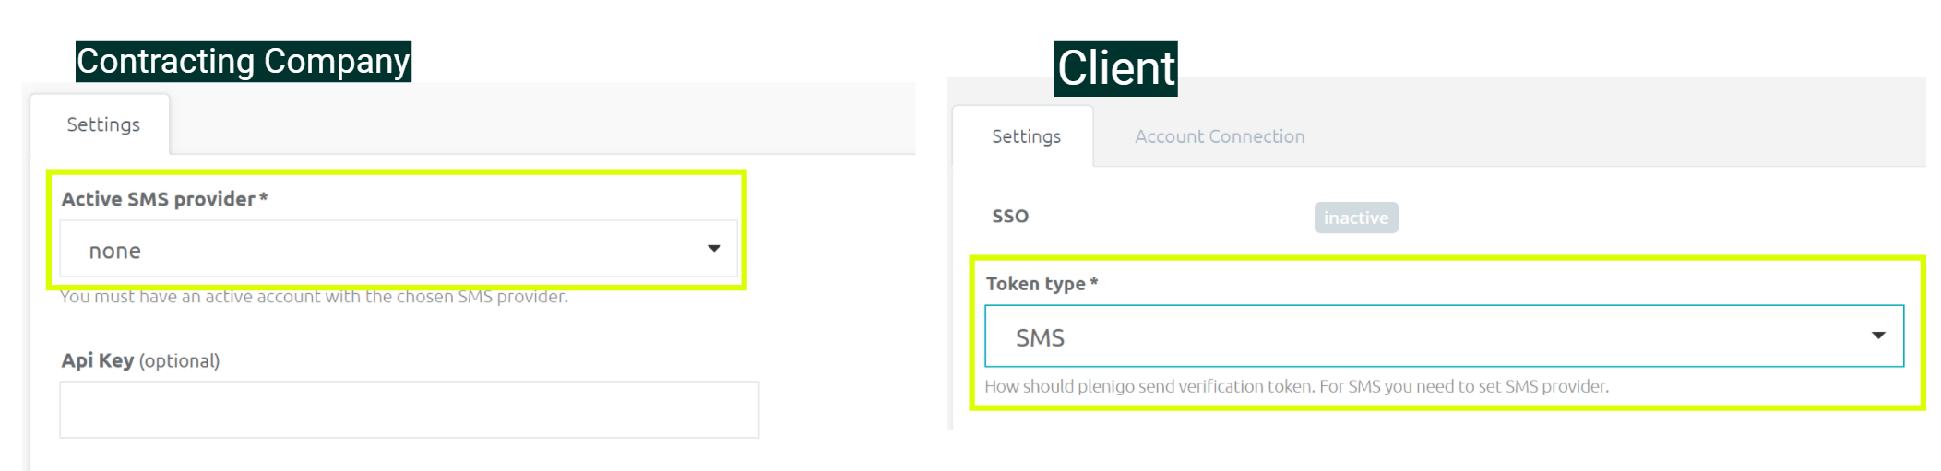
Task: Click the SSO label
Action: [1010, 216]
